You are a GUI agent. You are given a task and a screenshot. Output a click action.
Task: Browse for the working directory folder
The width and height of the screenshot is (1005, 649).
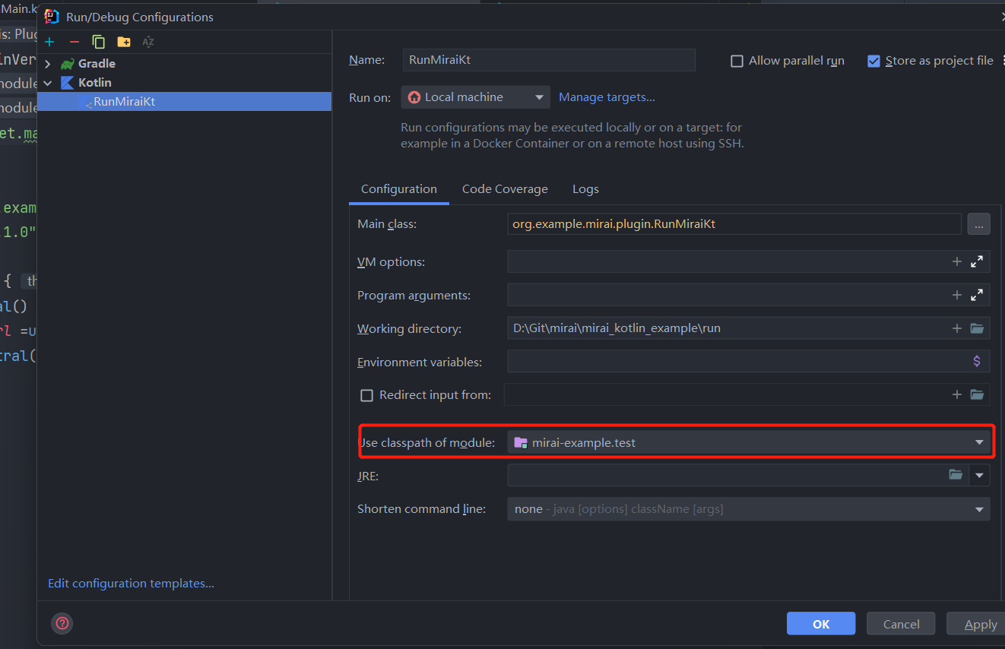click(x=977, y=329)
